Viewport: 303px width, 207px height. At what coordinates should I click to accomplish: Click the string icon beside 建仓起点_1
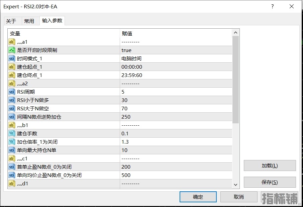pyautogui.click(x=12, y=67)
